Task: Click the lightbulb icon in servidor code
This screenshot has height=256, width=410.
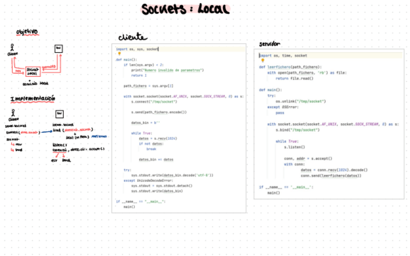Action: (262, 61)
